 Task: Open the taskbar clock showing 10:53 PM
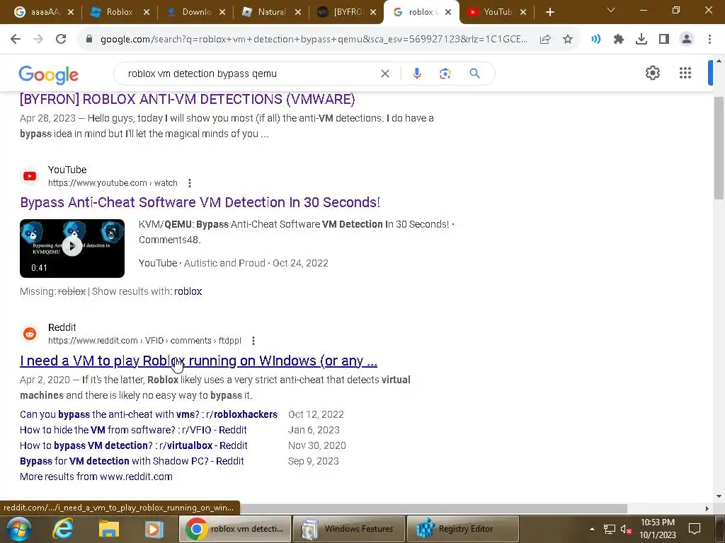(x=658, y=529)
